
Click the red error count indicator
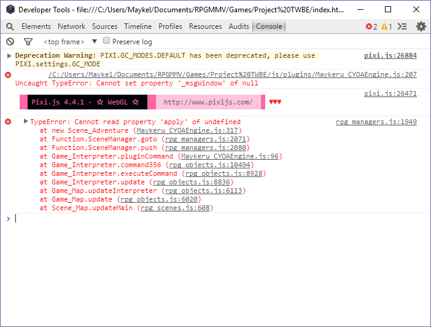[371, 26]
